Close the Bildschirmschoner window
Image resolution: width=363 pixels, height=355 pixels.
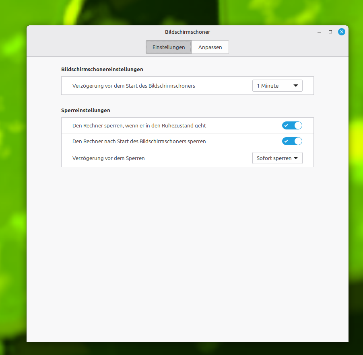point(341,32)
